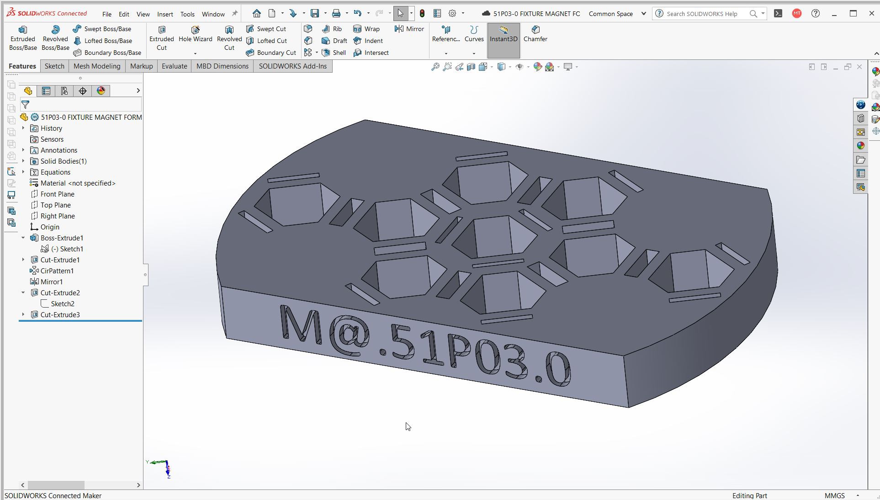The height and width of the screenshot is (500, 880).
Task: Choose Lofted Boss/Base feature
Action: (103, 41)
